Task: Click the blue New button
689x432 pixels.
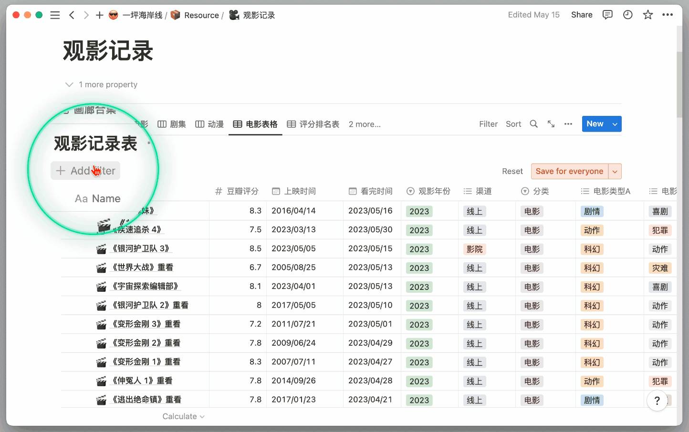Action: (x=595, y=124)
